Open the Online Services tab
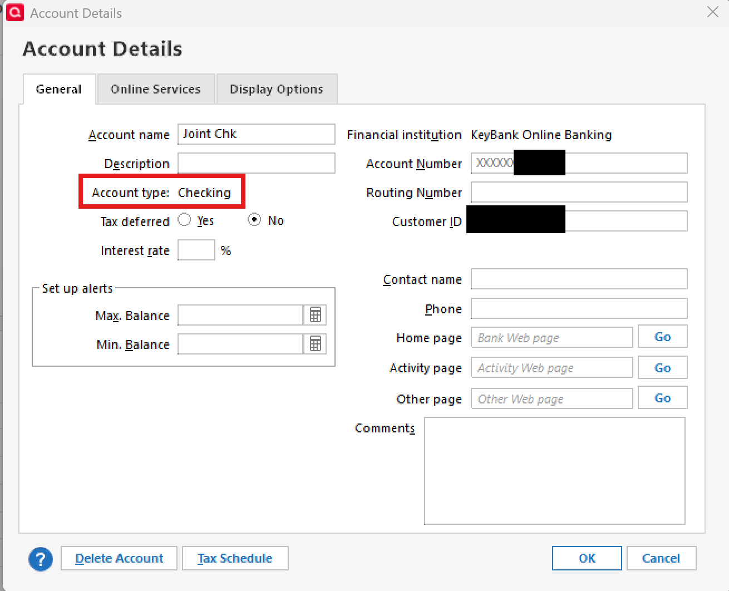 tap(156, 89)
